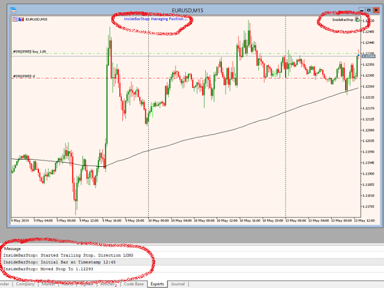The height and width of the screenshot is (288, 384).
Task: Open the Code Base tab
Action: (x=134, y=284)
